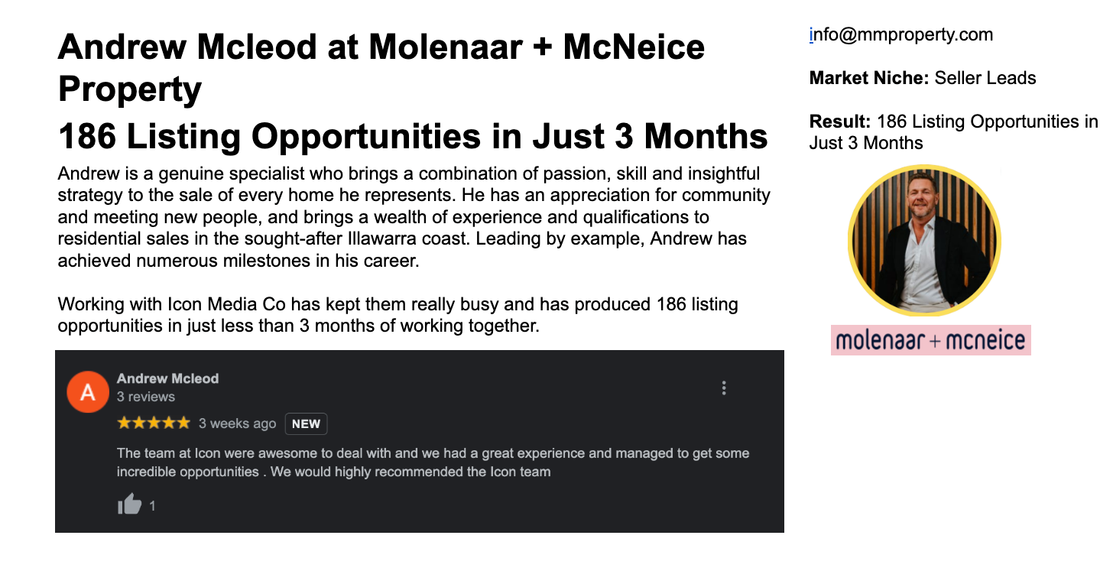Click the thumbs-up like icon
The width and height of the screenshot is (1113, 571).
[130, 504]
